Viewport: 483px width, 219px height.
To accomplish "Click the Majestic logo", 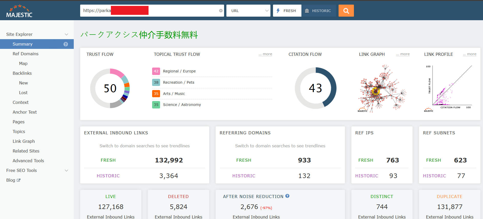I will pos(19,12).
